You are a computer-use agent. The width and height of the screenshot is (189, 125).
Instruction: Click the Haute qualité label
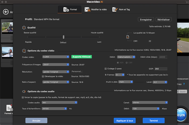(x=97, y=33)
